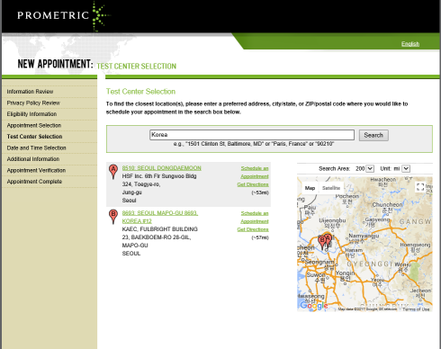Viewport: 441px width, 349px height.
Task: Click the red marker A icon in results list
Action: click(113, 172)
